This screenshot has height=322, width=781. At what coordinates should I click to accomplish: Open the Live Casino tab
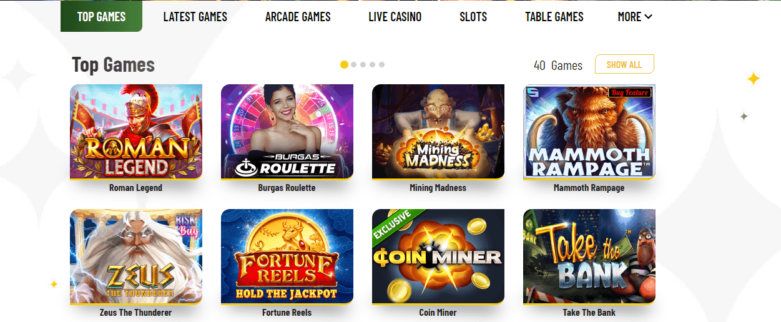[395, 17]
